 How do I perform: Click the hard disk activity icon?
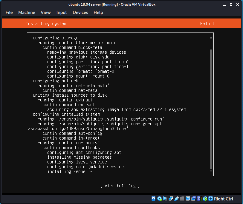[x=153, y=199]
